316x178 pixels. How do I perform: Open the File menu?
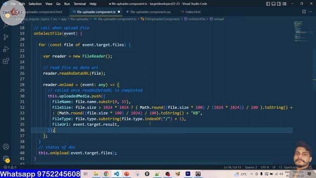(13, 4)
